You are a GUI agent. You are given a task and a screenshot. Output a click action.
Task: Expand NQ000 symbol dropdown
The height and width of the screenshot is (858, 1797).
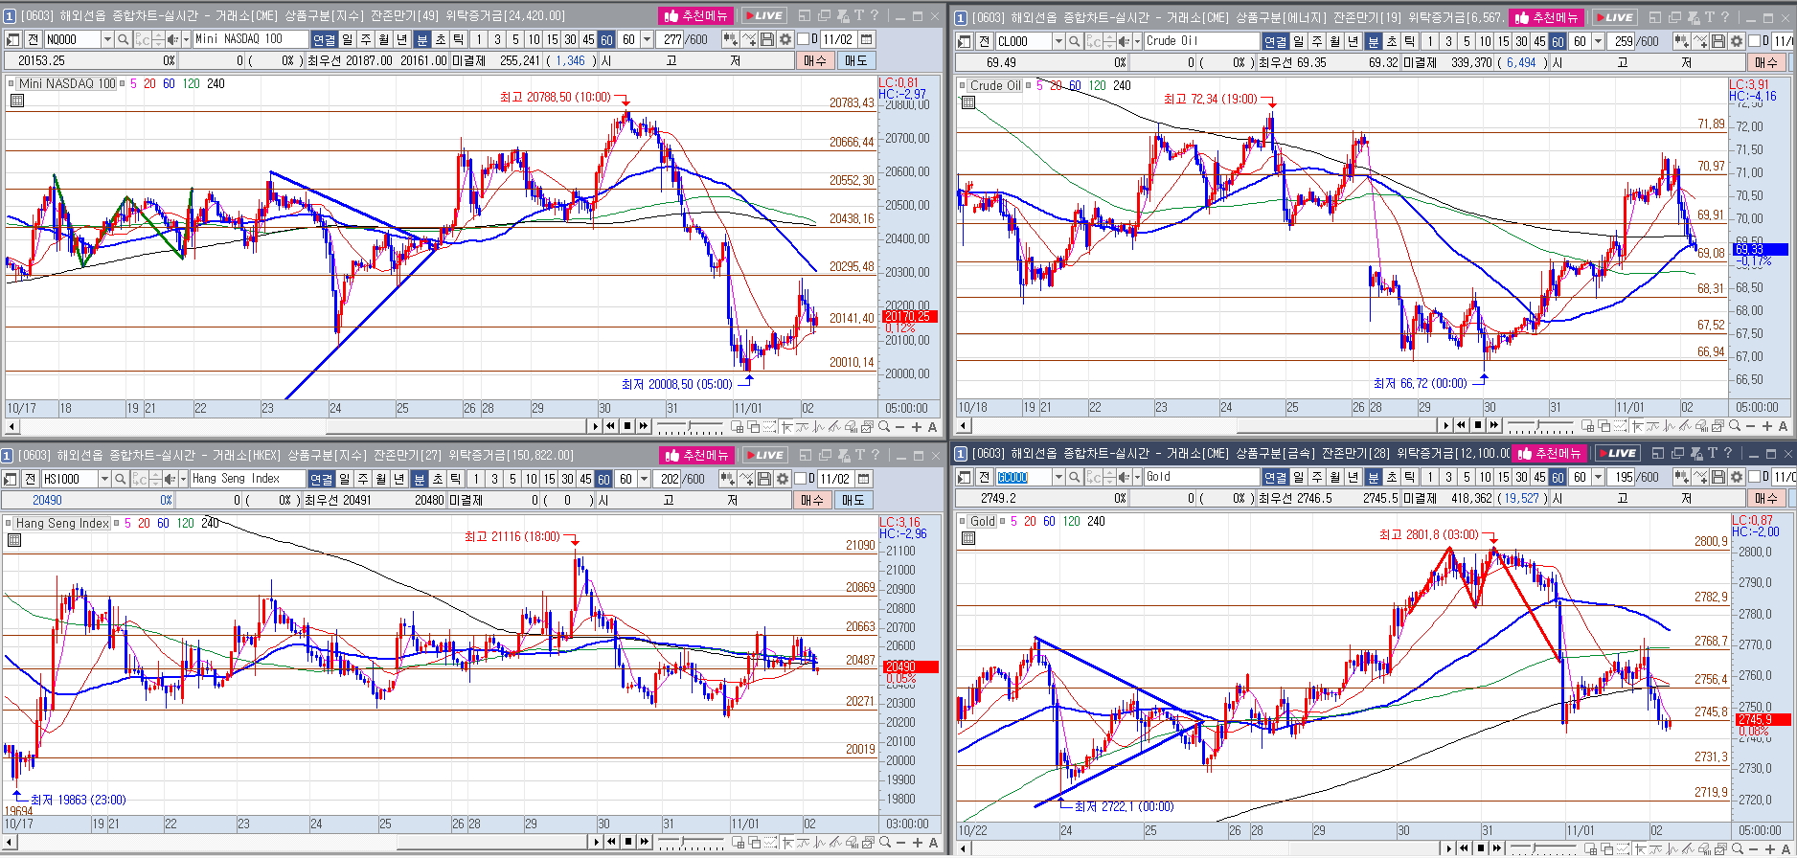(x=107, y=39)
